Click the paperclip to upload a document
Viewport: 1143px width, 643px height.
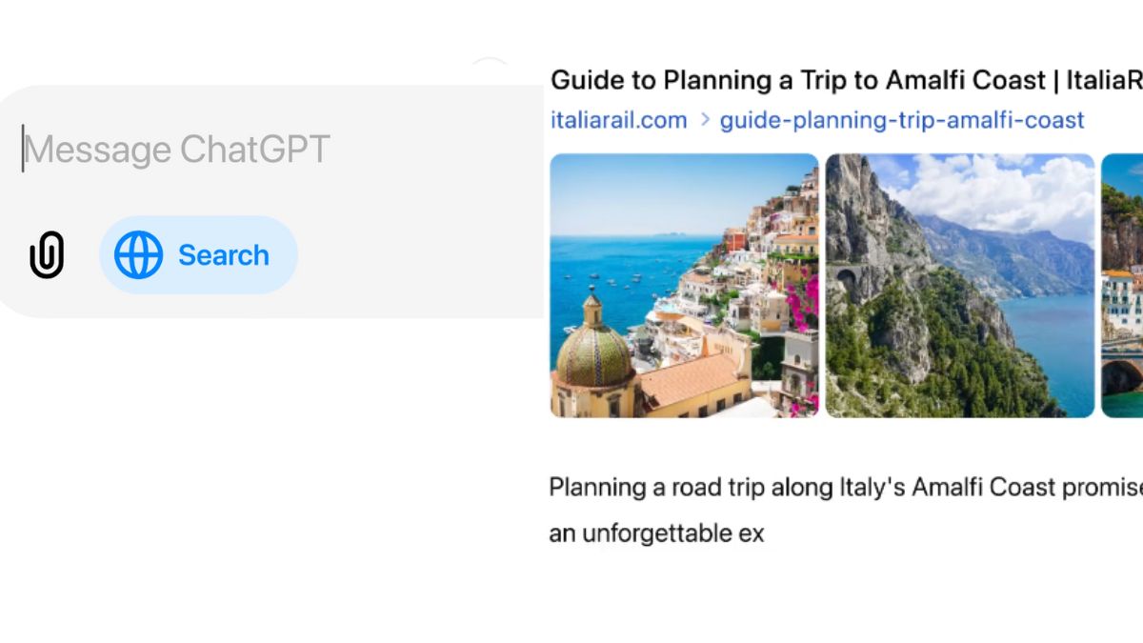point(47,253)
